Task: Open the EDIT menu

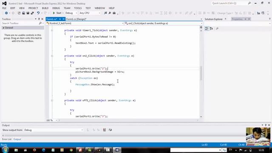Action: coord(13,8)
